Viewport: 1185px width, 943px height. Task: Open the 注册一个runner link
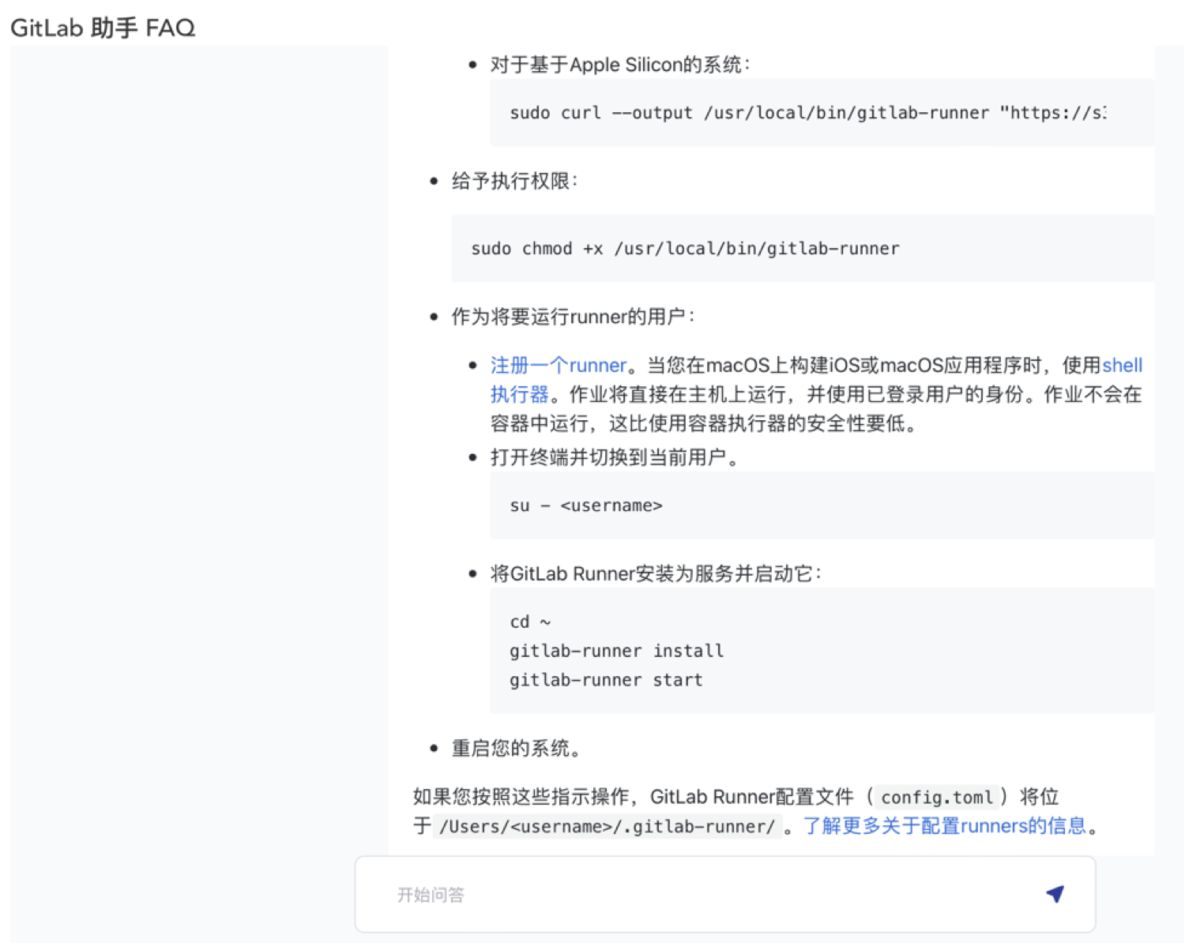(x=558, y=365)
